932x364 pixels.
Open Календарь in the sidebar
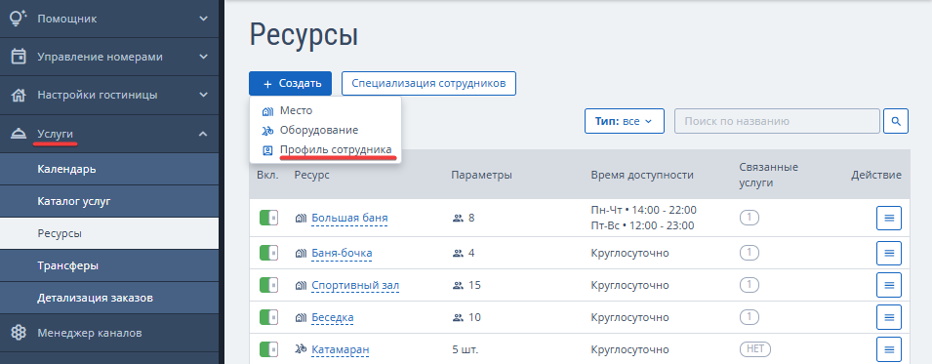[109, 169]
